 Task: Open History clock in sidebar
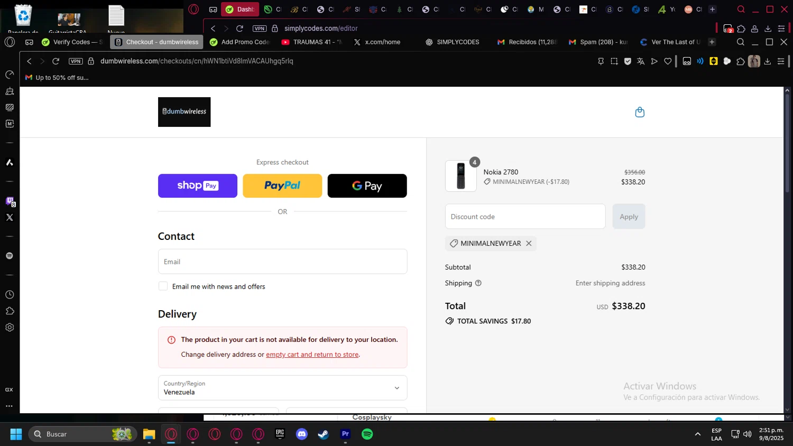click(10, 295)
